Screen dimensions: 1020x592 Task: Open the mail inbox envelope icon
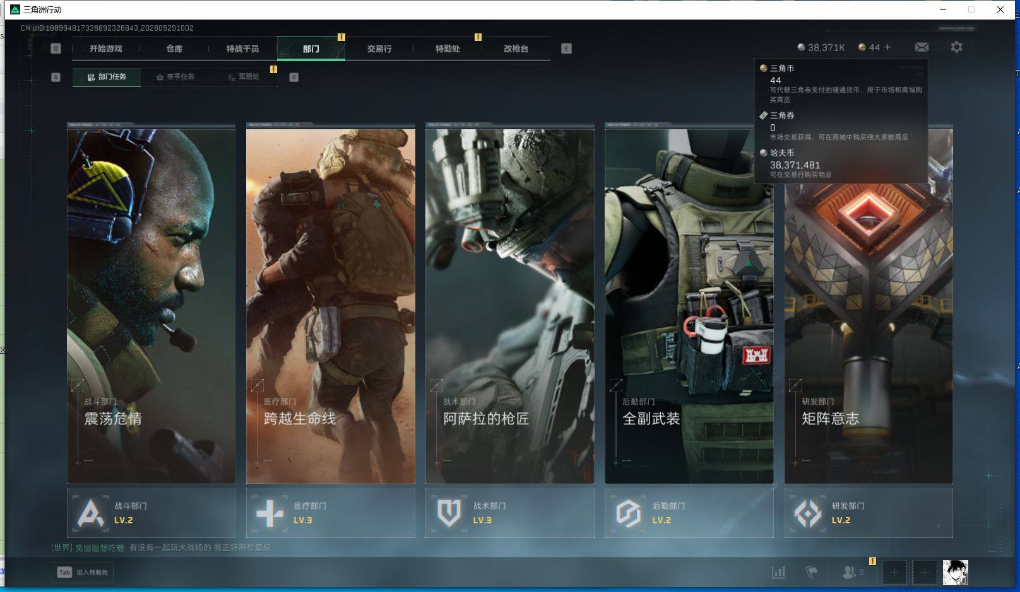pos(922,47)
